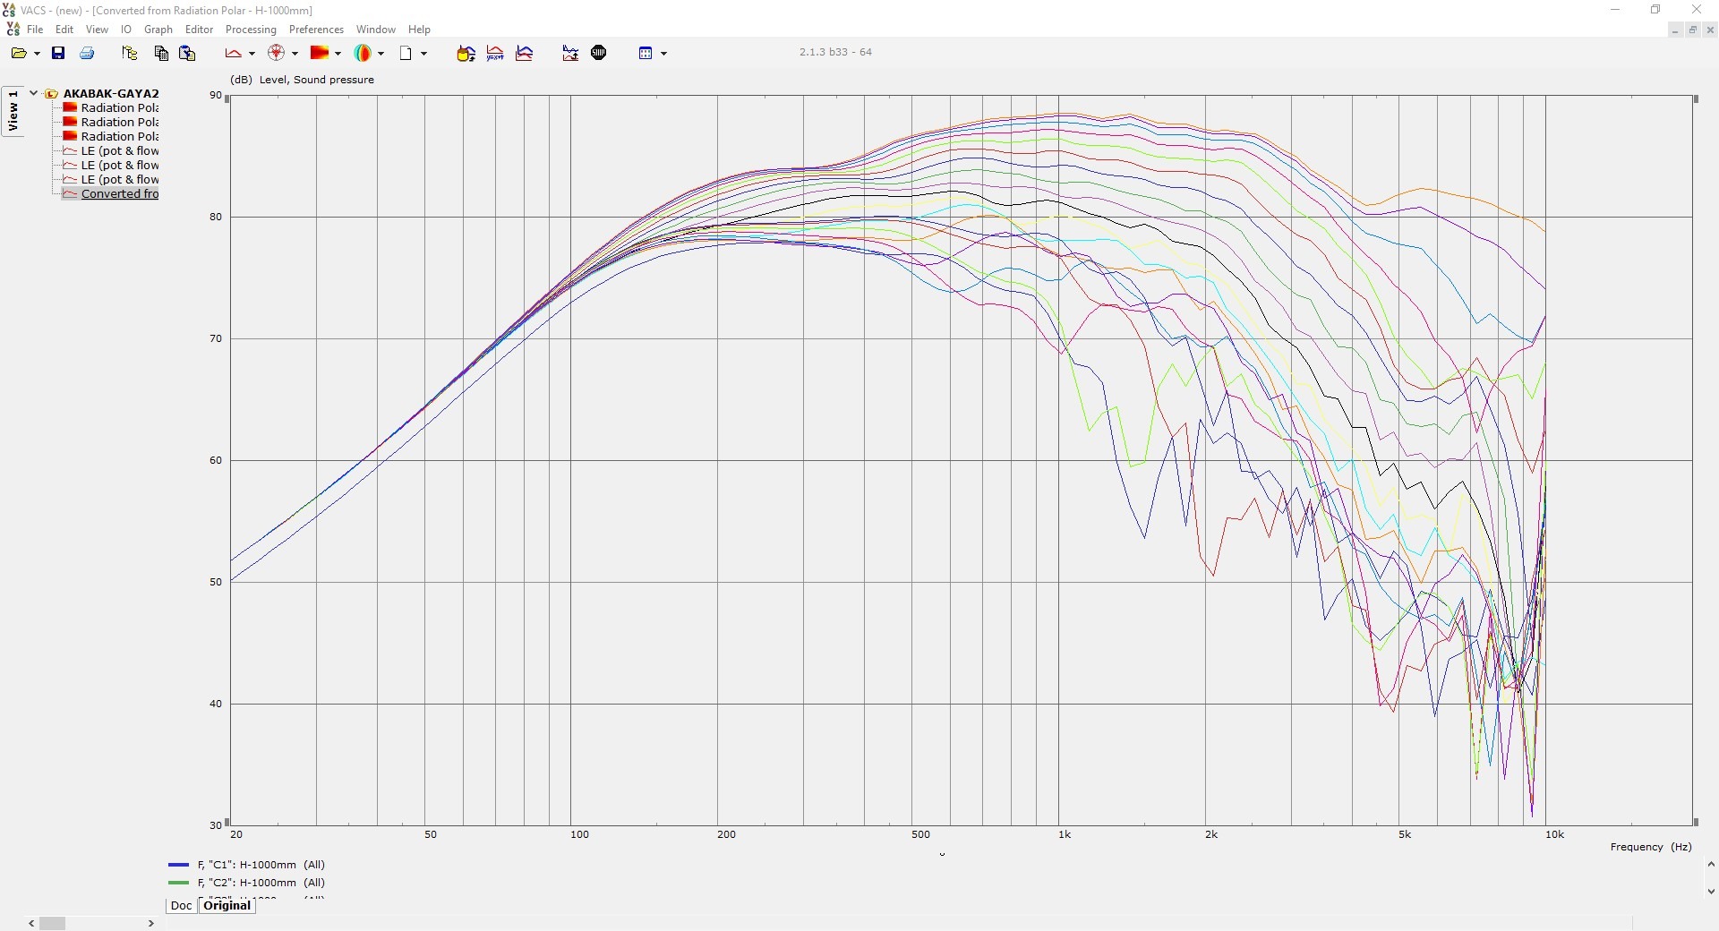Open the Processing menu
The image size is (1719, 931).
(251, 30)
